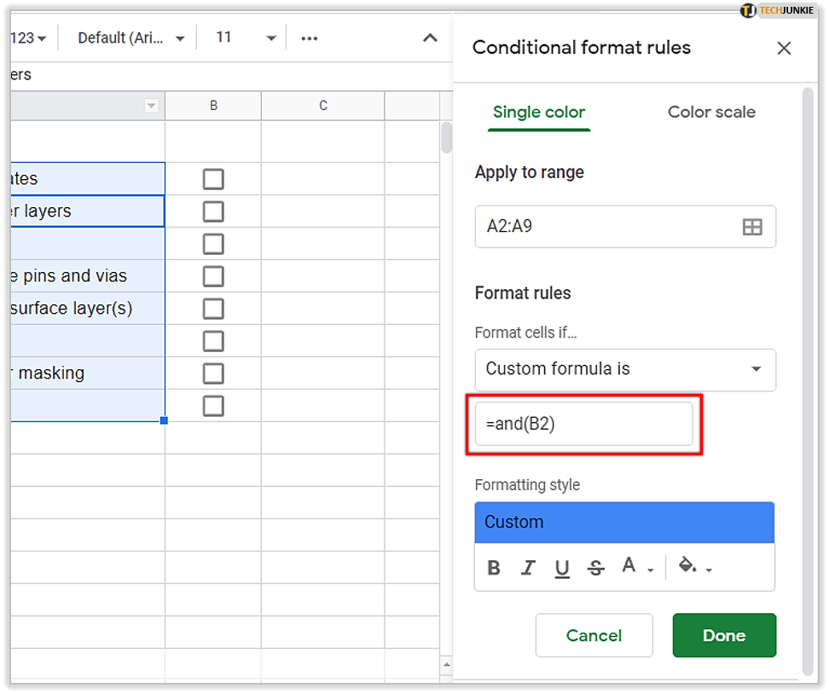Expand the 'Custom formula is' condition dropdown
The image size is (829, 694).
pos(625,369)
